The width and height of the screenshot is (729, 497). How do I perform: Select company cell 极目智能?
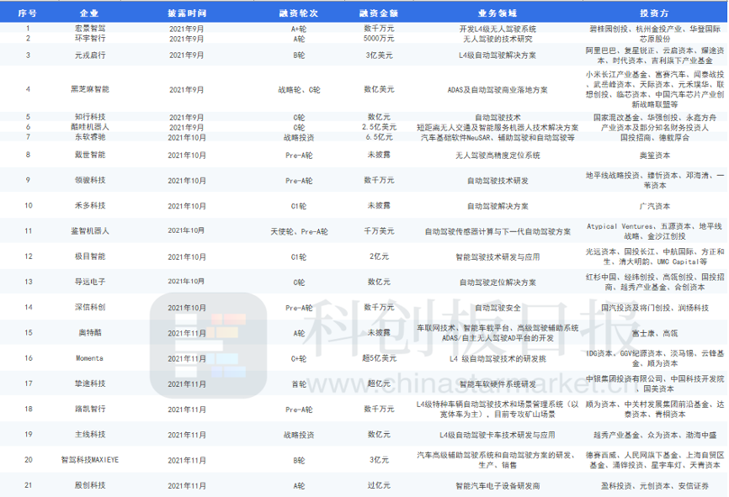coord(90,256)
